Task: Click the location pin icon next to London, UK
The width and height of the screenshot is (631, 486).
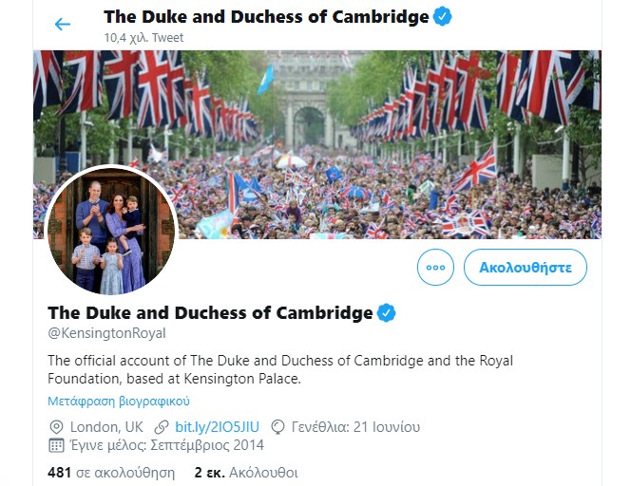Action: coord(56,427)
